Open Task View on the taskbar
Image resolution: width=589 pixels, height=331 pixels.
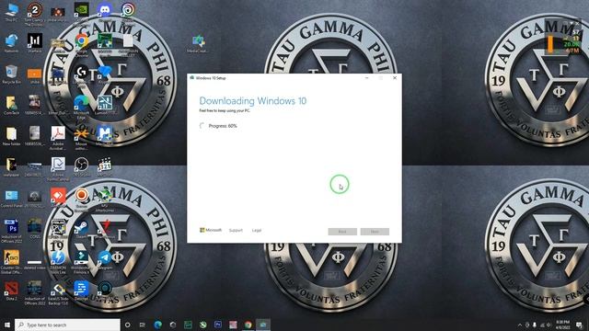[143, 325]
